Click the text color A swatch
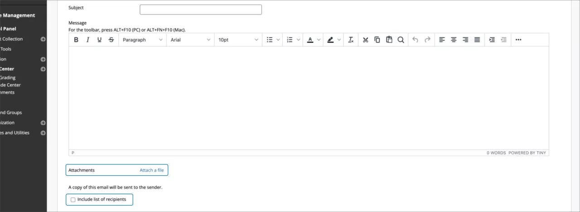Screen dimensions: 580x212 [x=310, y=40]
